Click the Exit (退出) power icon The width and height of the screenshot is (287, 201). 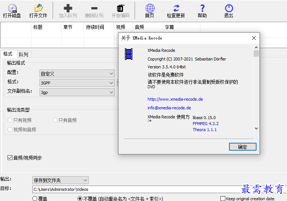[229, 8]
